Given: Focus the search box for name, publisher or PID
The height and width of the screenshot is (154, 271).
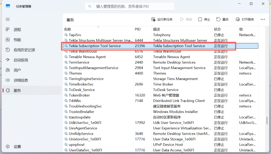Looking at the screenshot, I should click(x=130, y=6).
